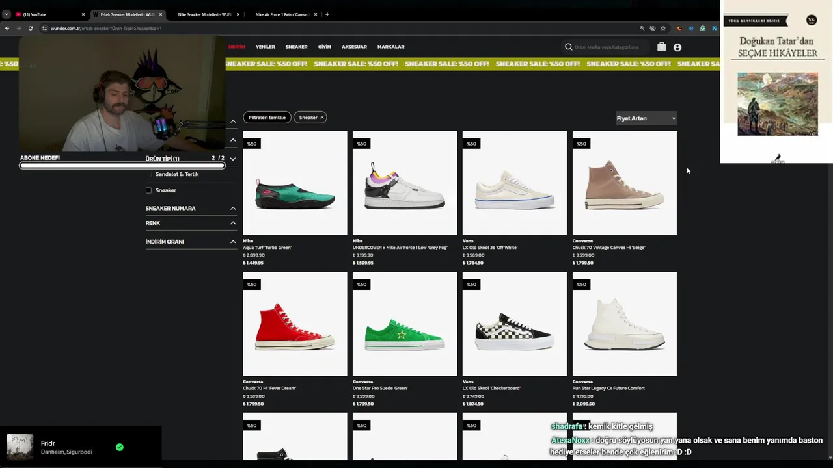Switch to the YouTube browser tab
The width and height of the screenshot is (833, 468).
pos(49,14)
